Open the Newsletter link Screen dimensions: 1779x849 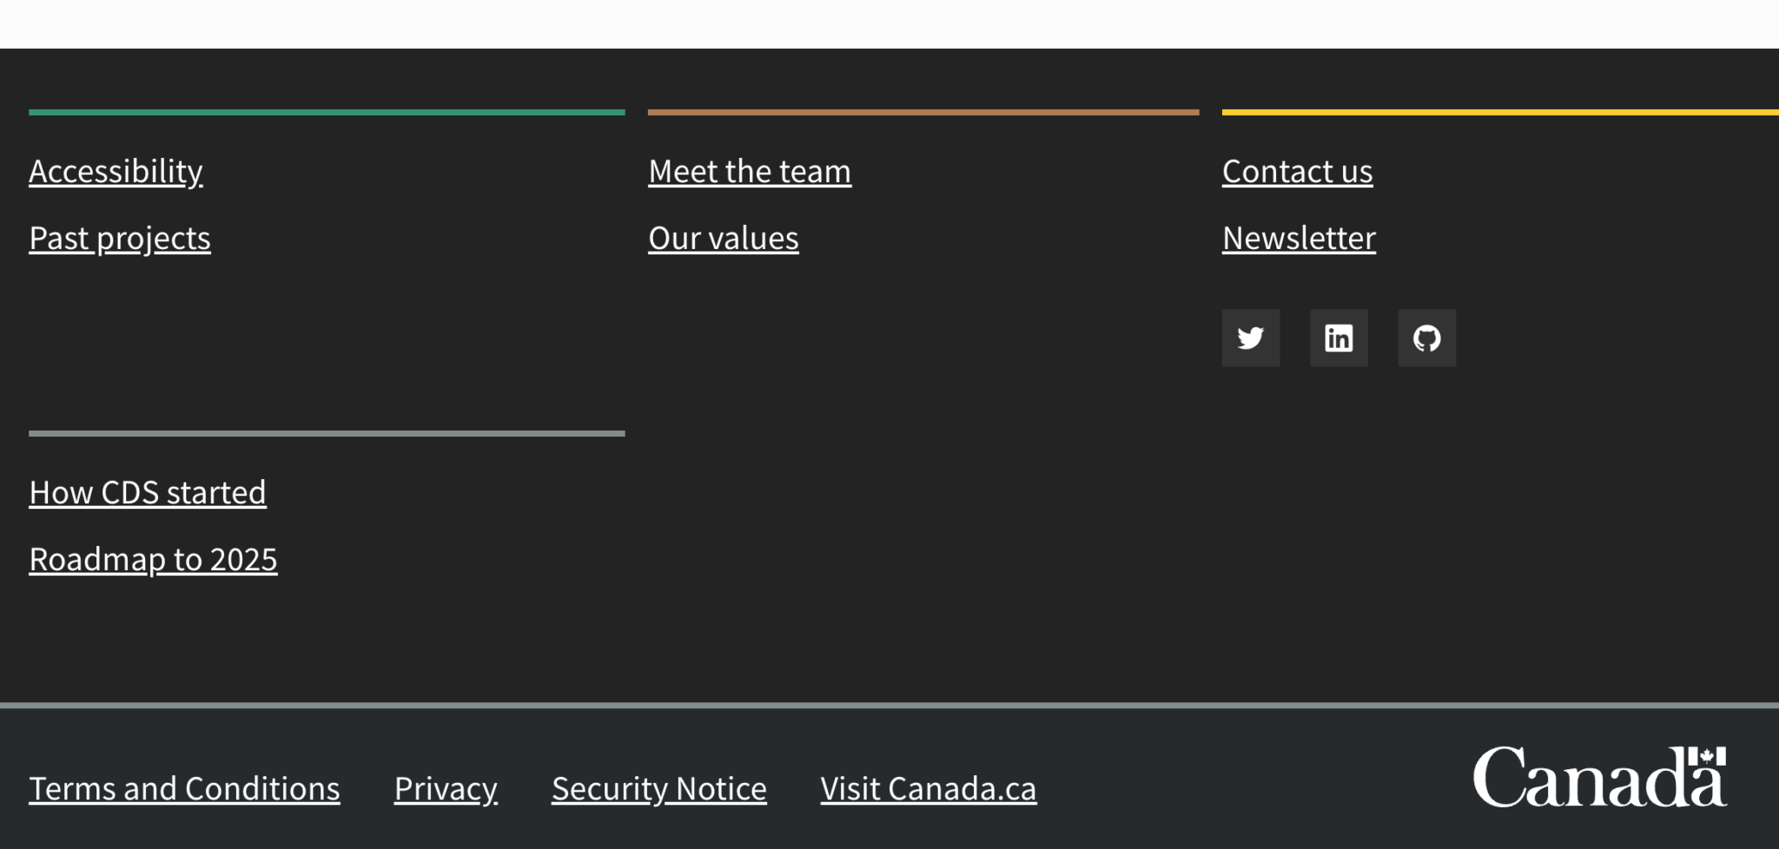(x=1299, y=238)
